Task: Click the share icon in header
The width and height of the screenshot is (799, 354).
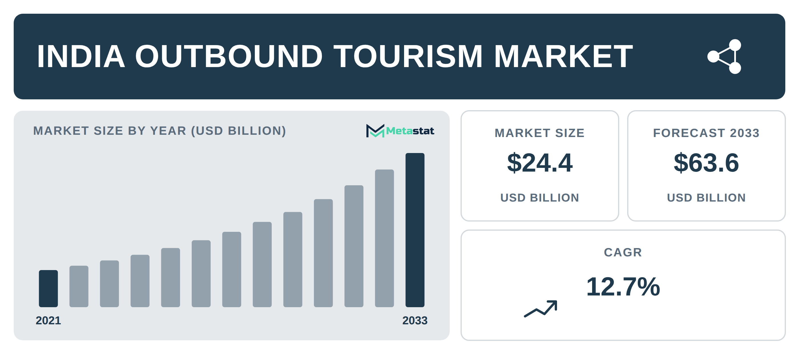Action: tap(724, 57)
